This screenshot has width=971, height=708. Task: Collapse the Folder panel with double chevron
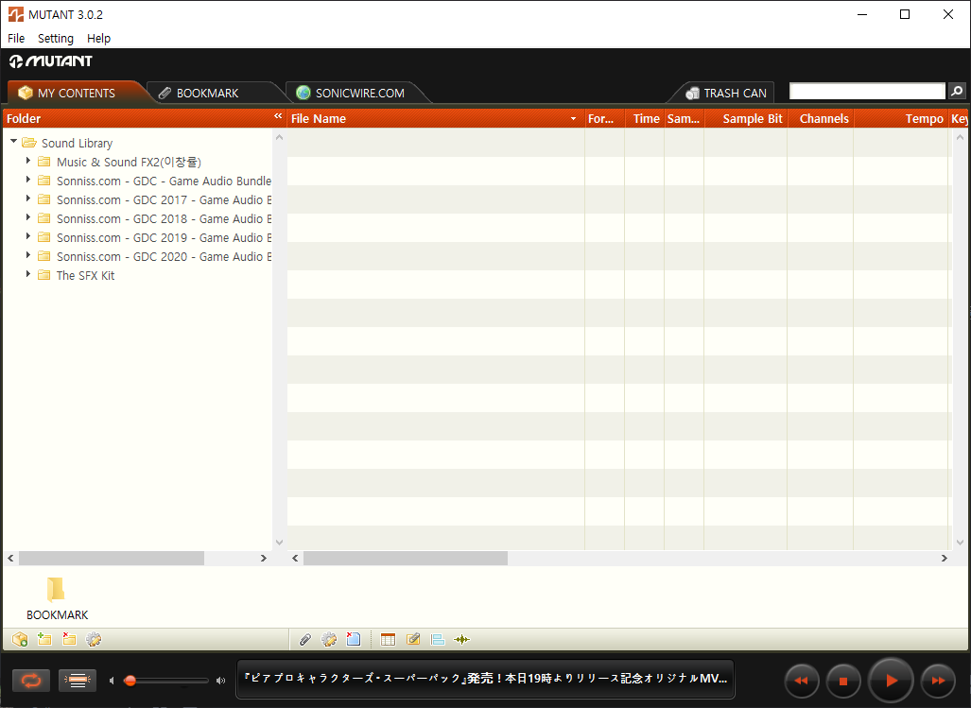(278, 116)
